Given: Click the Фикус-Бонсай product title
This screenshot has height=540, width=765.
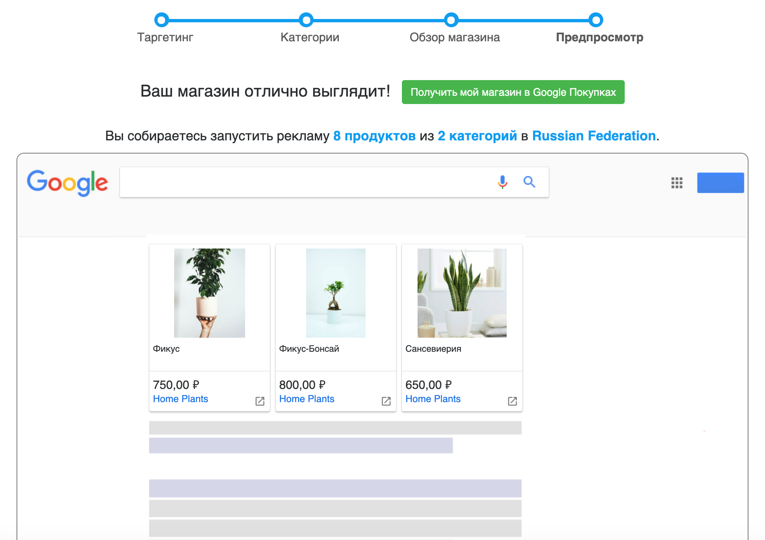Looking at the screenshot, I should pos(309,349).
